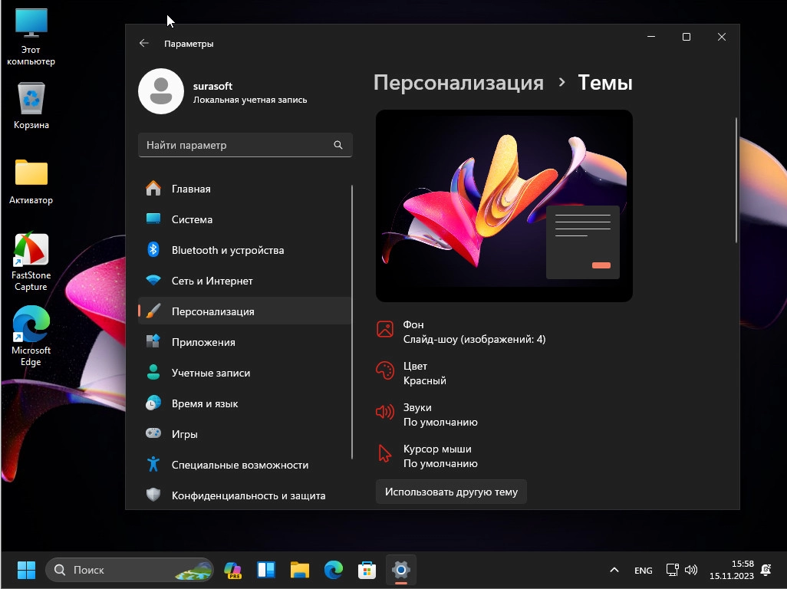Go back to Персонализация breadcrumb
This screenshot has width=787, height=589.
click(x=458, y=82)
